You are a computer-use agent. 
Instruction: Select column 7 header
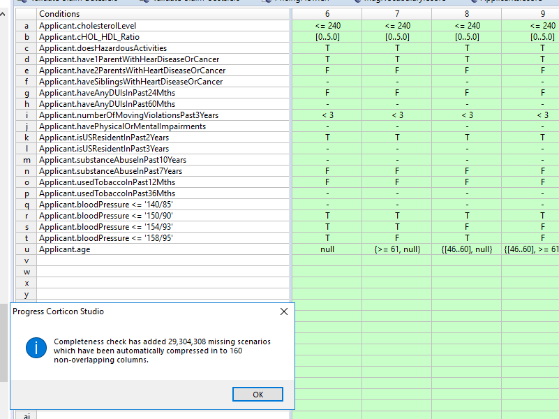point(397,14)
